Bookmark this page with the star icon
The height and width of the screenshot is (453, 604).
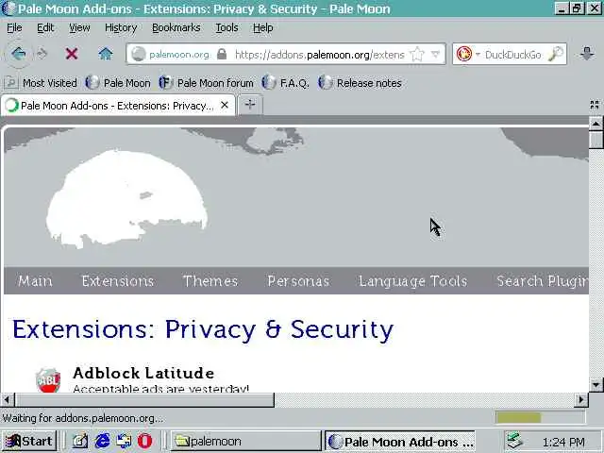coord(417,55)
